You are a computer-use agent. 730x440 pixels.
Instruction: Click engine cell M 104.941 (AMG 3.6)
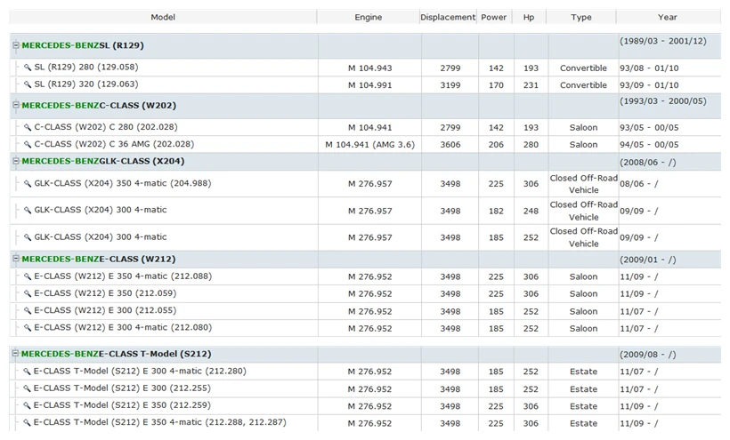coord(370,145)
